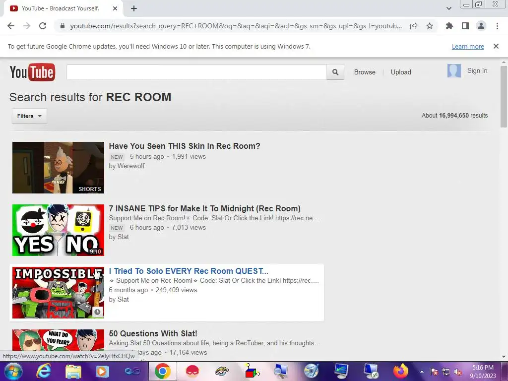Open Remote Desktop icon on taskbar
Screen dimensions: 508x381
tap(371, 371)
